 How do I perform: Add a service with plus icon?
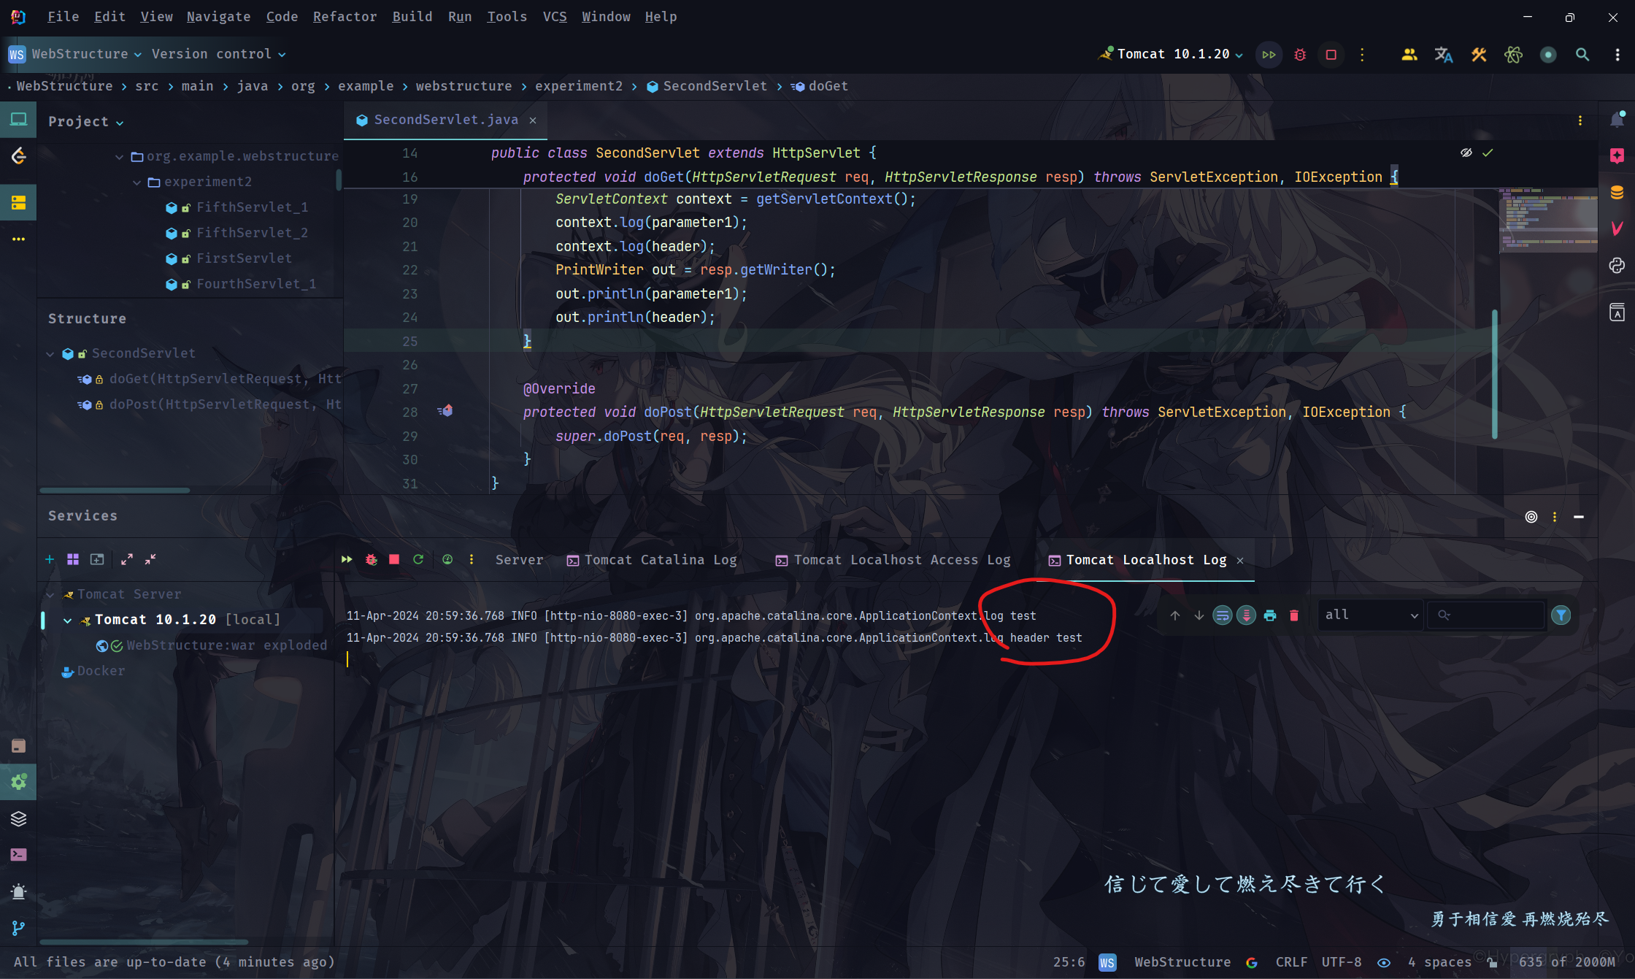click(50, 559)
